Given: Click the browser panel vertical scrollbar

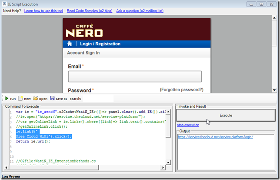Looking at the screenshot, I should tap(274, 52).
